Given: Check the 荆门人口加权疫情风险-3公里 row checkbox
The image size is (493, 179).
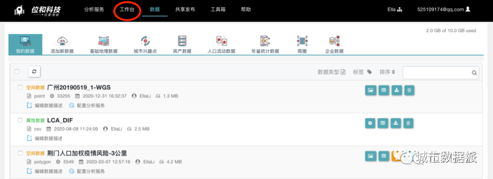Looking at the screenshot, I should 20,153.
